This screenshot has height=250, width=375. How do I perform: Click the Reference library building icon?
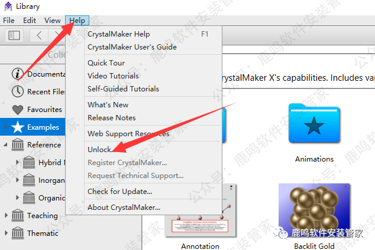point(18,144)
